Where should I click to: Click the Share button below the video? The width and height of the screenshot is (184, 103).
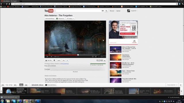(64, 60)
